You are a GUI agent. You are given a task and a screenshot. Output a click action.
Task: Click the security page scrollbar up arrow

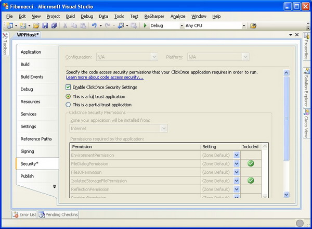(286, 73)
